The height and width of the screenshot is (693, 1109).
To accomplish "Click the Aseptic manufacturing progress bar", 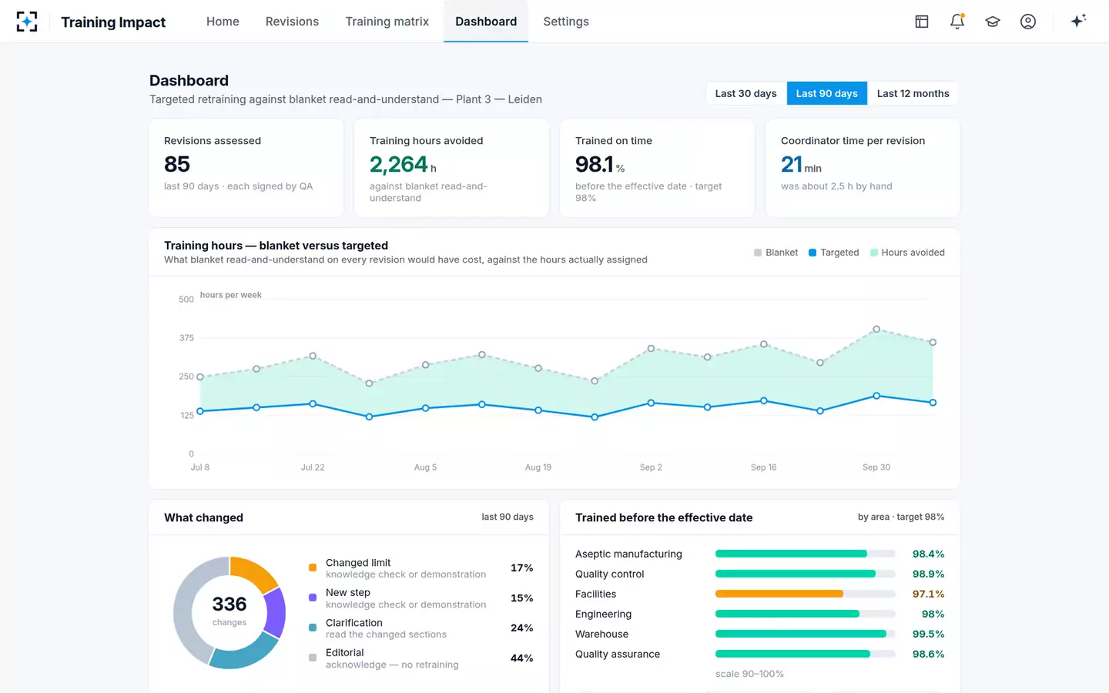I will [x=806, y=554].
